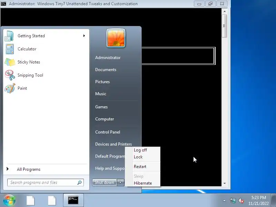276x207 pixels.
Task: Click the command window title bar icon
Action: [x=3, y=3]
